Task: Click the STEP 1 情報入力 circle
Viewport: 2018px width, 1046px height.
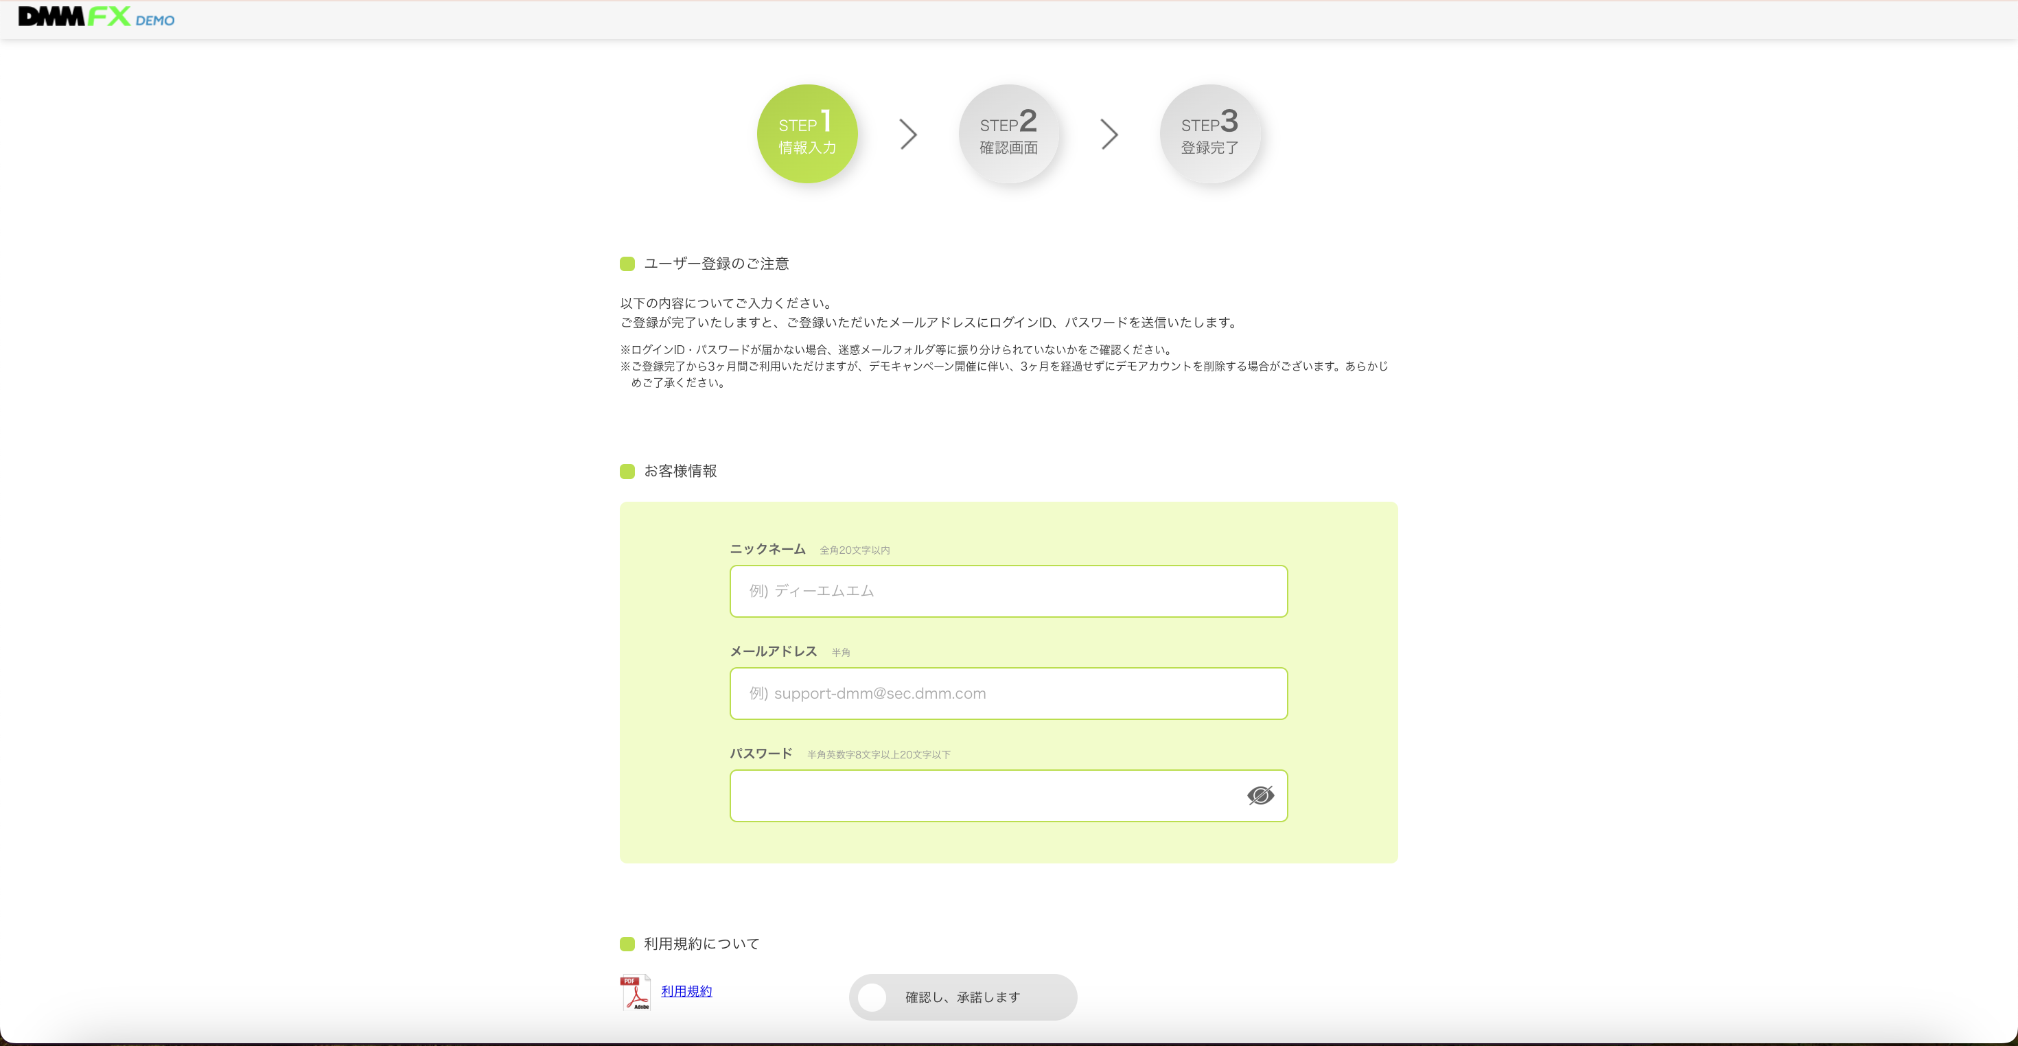Action: pos(807,134)
